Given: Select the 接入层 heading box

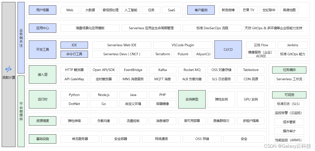Looking at the screenshot, I should click(x=42, y=74).
